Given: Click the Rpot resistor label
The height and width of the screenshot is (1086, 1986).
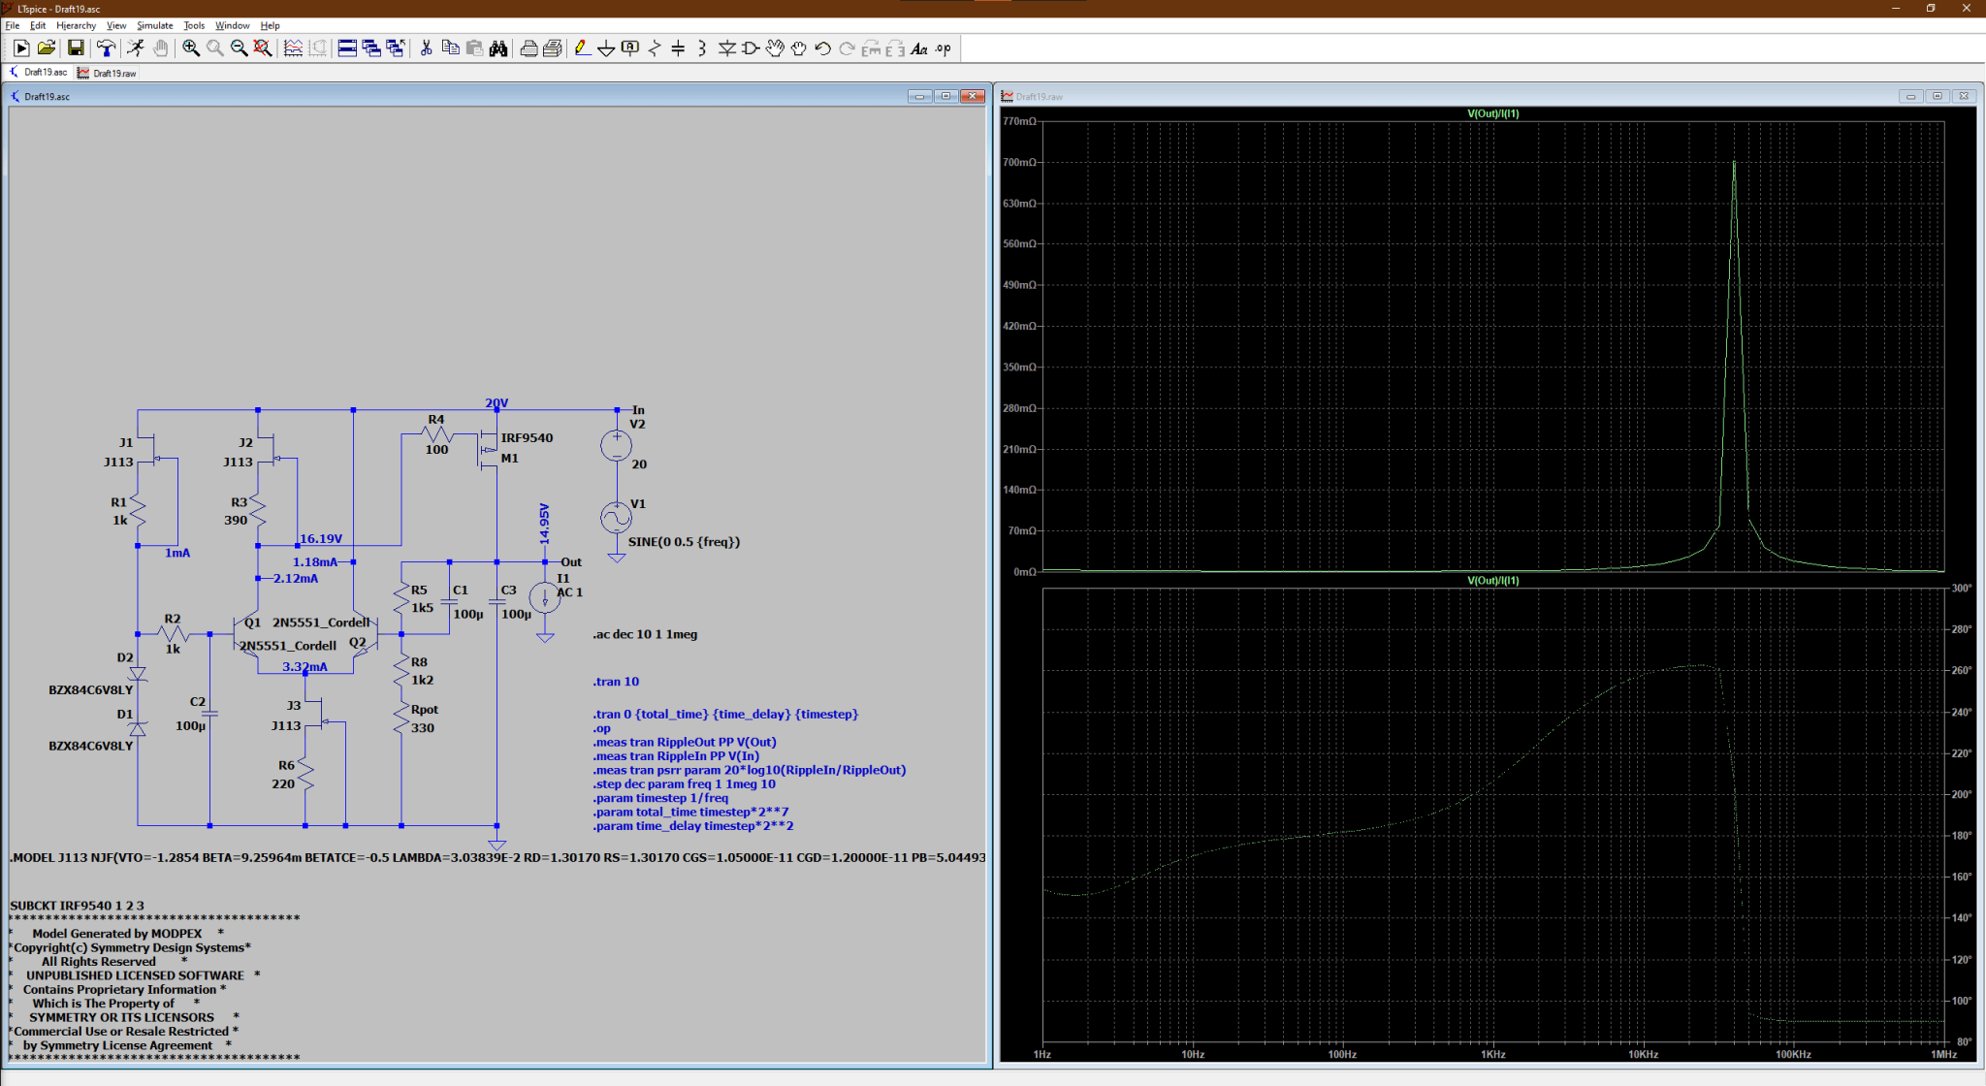Looking at the screenshot, I should pyautogui.click(x=425, y=710).
